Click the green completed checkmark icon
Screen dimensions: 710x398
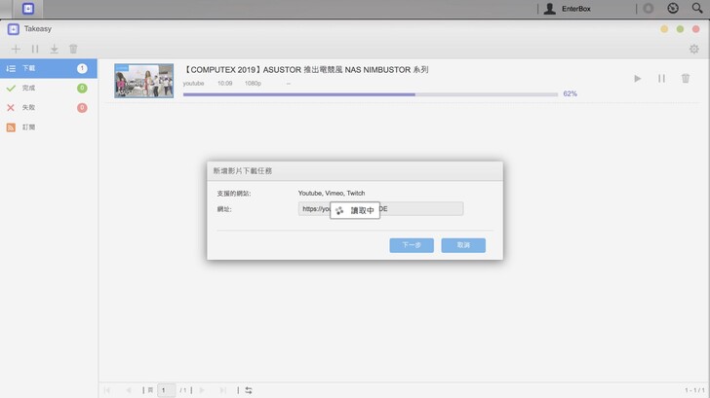11,89
